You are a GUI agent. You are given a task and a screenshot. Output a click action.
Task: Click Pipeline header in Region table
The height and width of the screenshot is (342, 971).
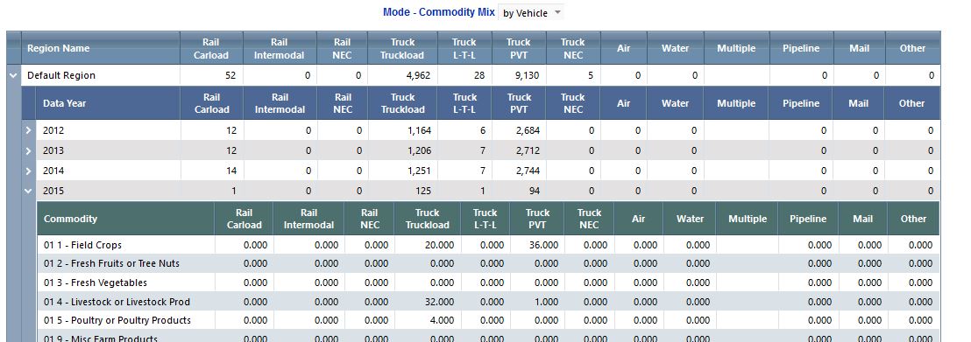[x=801, y=48]
